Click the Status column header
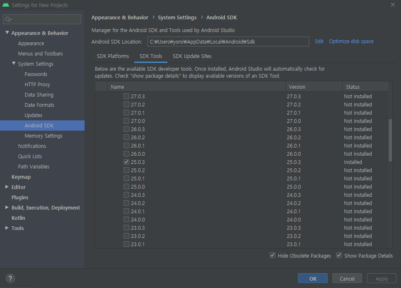This screenshot has width=401, height=288. (365, 87)
